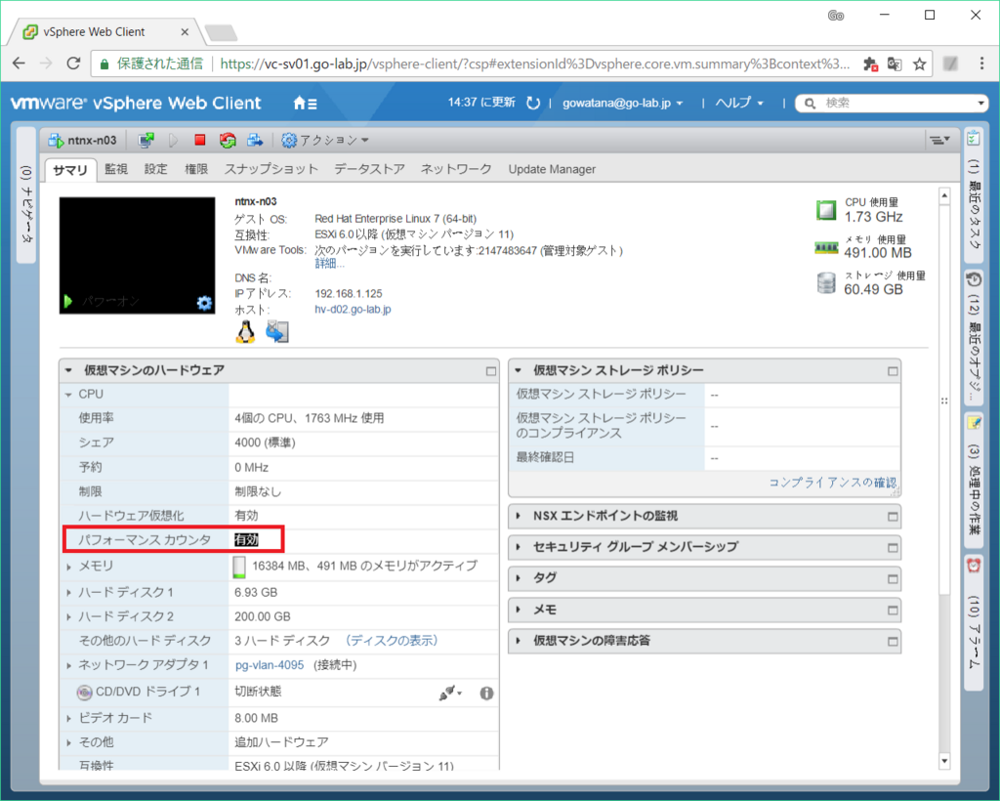
Task: Click the migrate VM icon
Action: click(x=255, y=140)
